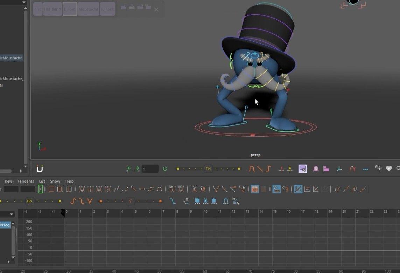
Task: Click the three-axis locator icon in animBot bar
Action: pyautogui.click(x=339, y=169)
